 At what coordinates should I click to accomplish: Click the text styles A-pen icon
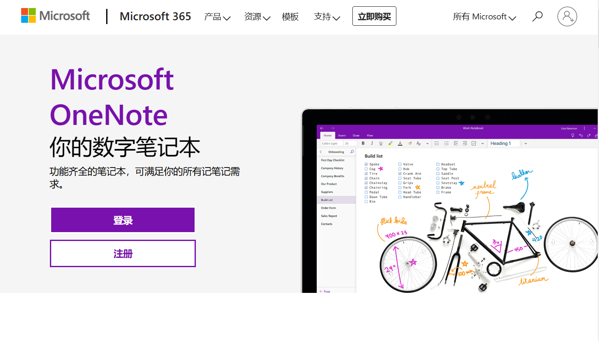[x=418, y=143]
